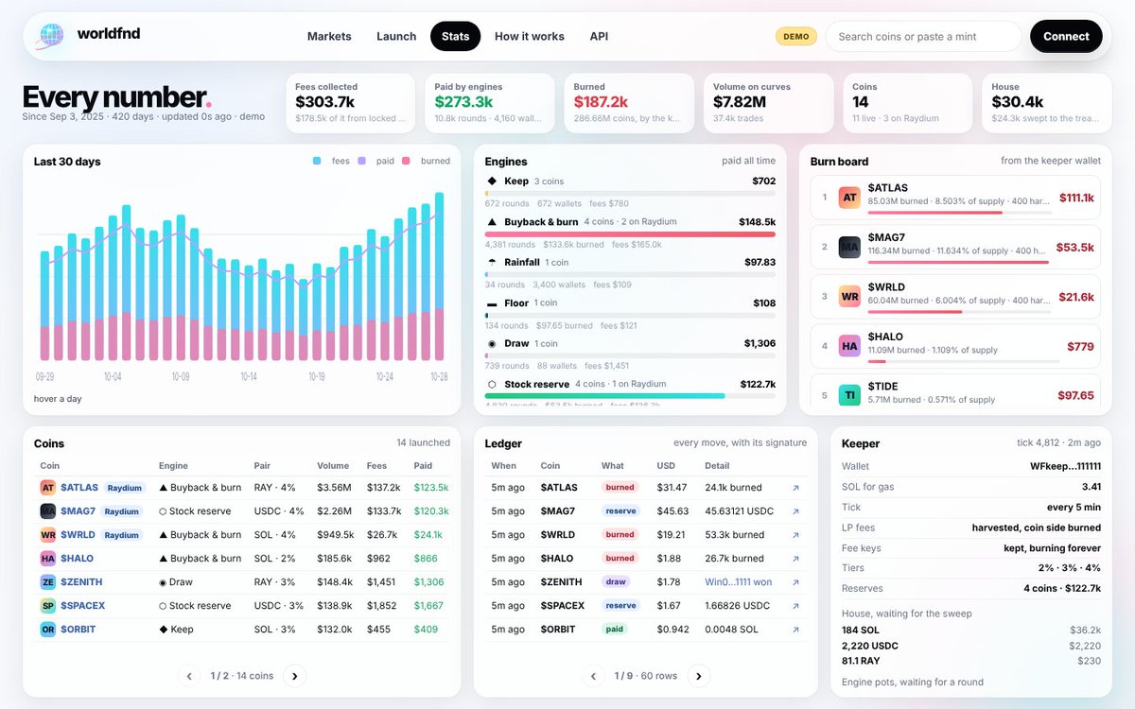Go to previous page of Ledger
This screenshot has width=1135, height=709.
click(x=593, y=676)
